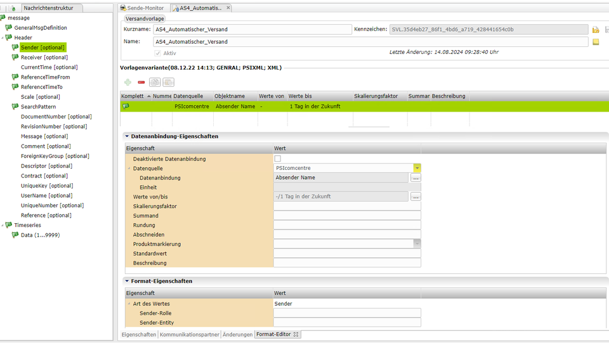Viewport: 609px width, 343px height.
Task: Open browse button for Werte von/bis
Action: click(x=416, y=197)
